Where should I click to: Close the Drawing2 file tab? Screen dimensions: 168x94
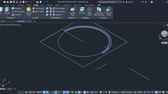(30, 21)
